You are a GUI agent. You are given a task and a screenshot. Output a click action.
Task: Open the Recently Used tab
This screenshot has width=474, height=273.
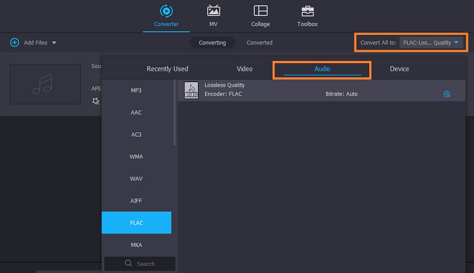click(167, 69)
